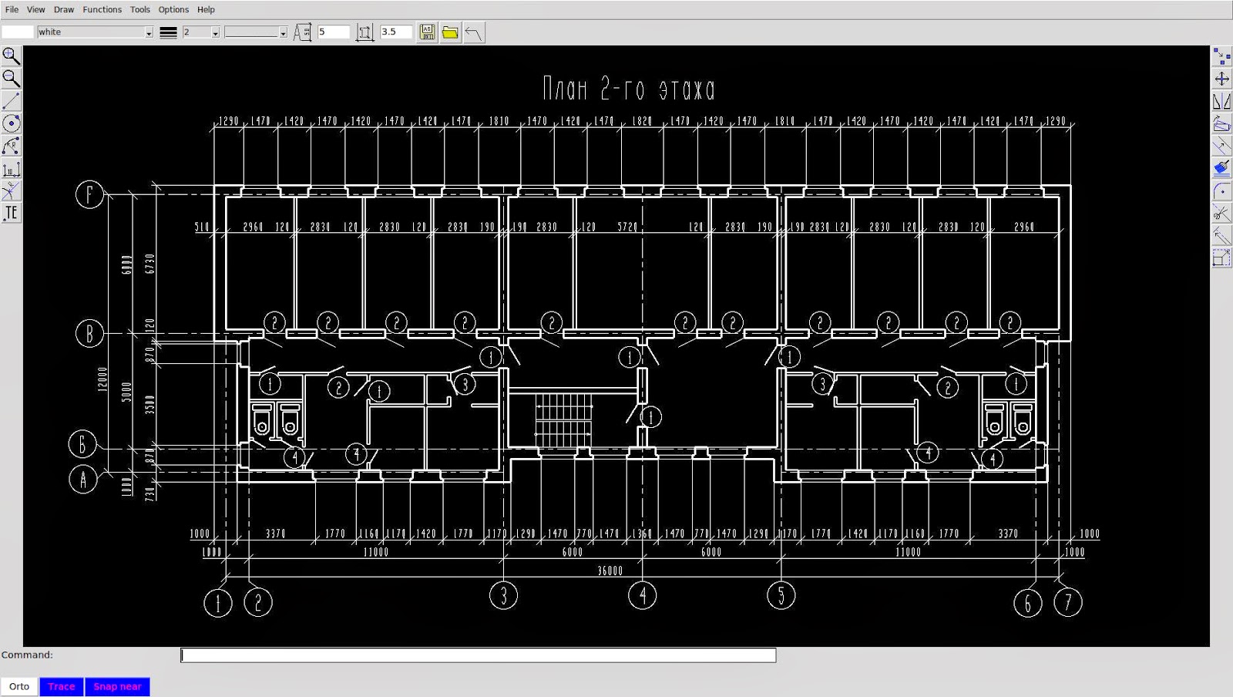Click the dimension size field showing 3.5
Viewport: 1233px width, 697px height.
click(x=396, y=32)
